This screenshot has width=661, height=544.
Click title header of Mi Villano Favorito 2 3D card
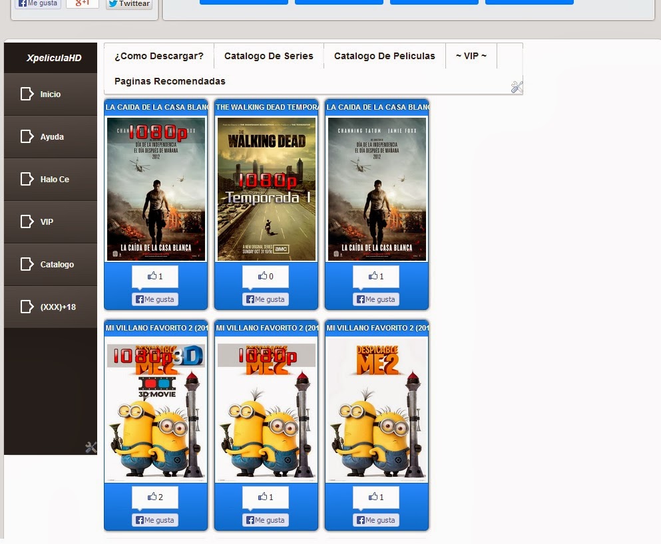tap(156, 328)
